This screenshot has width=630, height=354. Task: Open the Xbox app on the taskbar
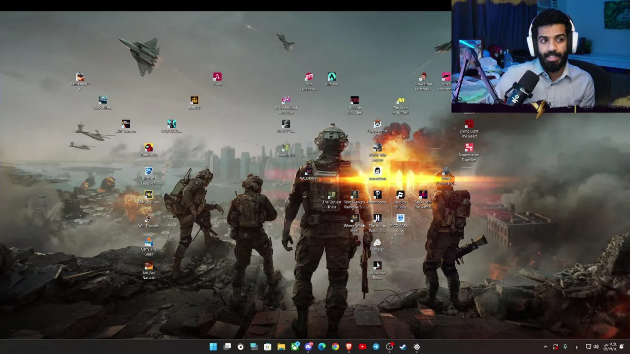pyautogui.click(x=295, y=347)
